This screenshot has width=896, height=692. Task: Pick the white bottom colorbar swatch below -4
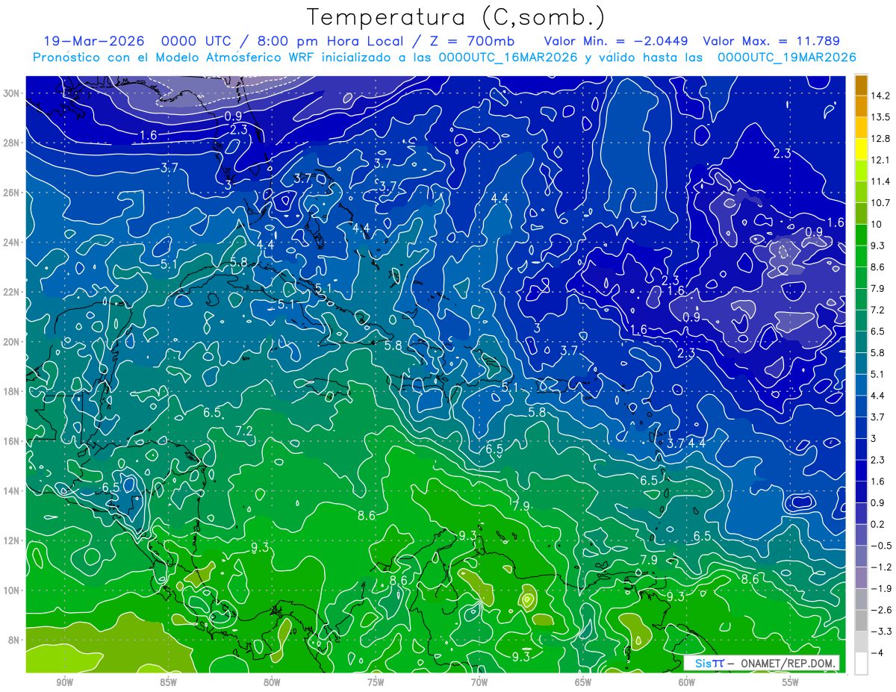[861, 664]
